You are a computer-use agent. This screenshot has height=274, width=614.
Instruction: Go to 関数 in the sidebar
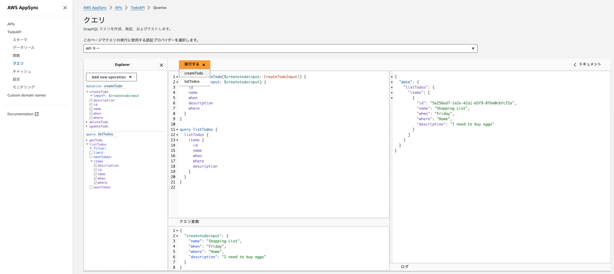pyautogui.click(x=16, y=56)
